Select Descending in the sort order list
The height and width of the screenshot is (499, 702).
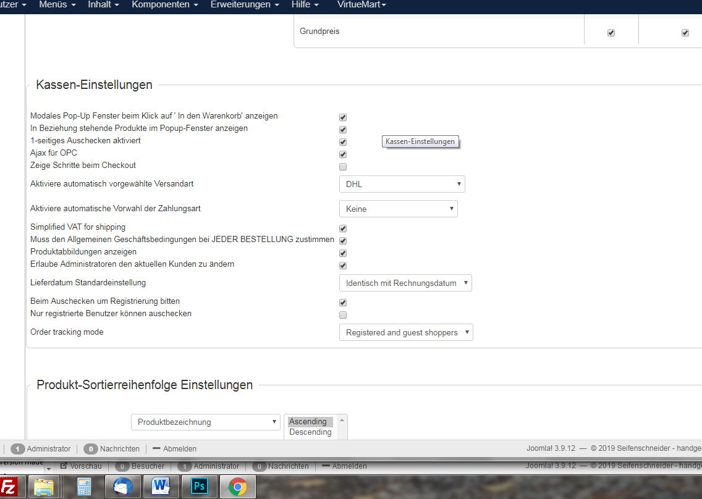click(310, 432)
